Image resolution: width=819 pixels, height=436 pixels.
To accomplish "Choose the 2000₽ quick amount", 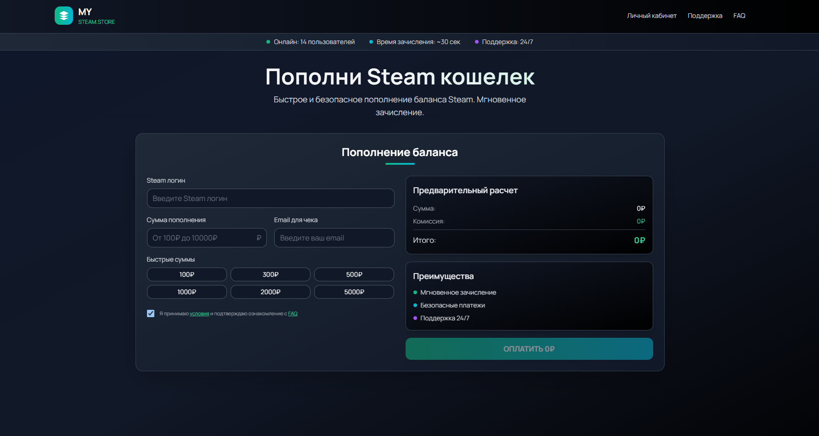I will click(x=271, y=292).
